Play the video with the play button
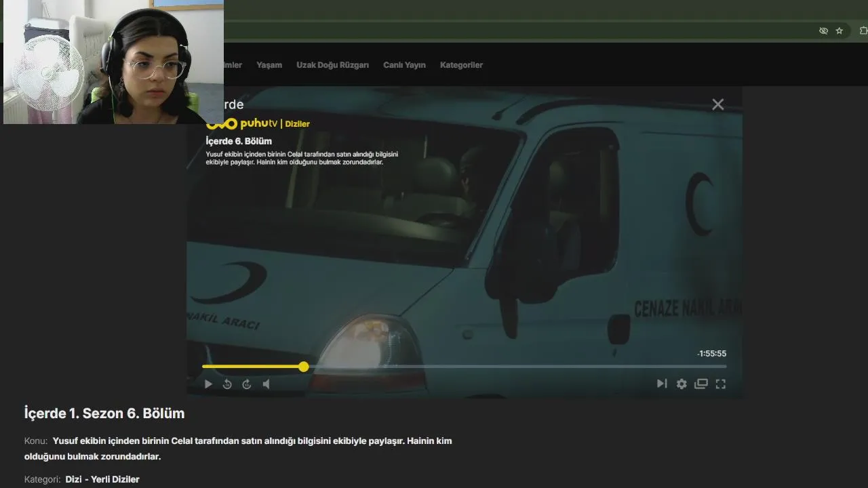The width and height of the screenshot is (868, 488). 208,384
